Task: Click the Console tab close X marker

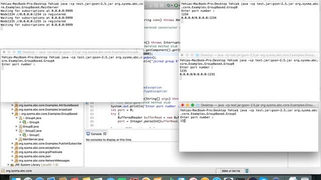Action: (x=105, y=134)
